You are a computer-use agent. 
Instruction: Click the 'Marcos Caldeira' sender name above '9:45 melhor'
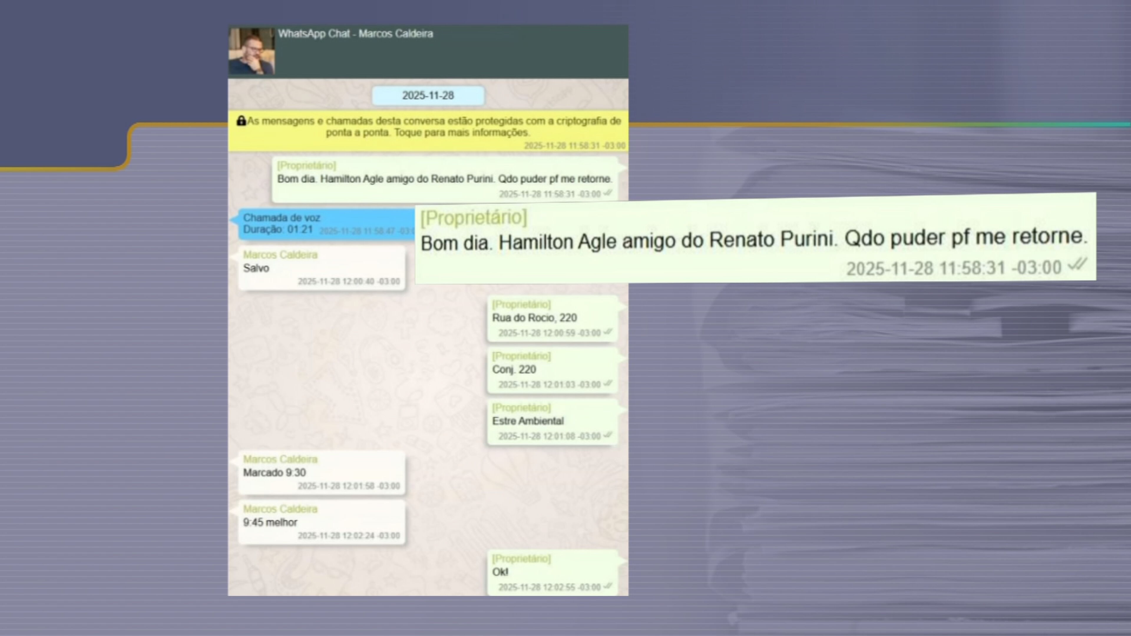click(280, 509)
